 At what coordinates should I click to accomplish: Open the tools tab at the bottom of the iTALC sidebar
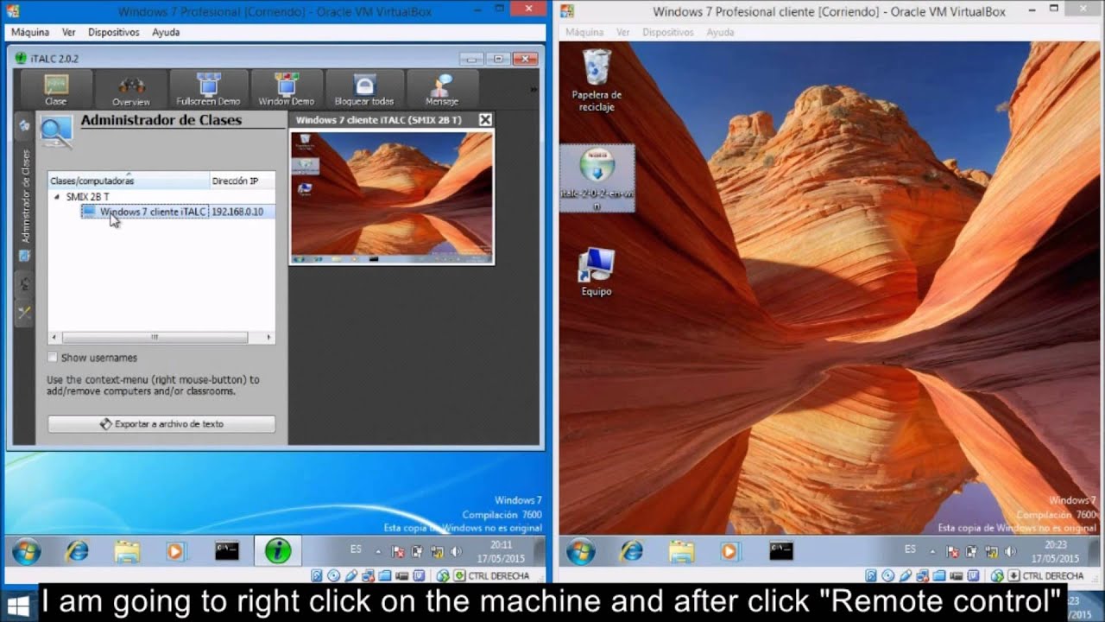click(x=25, y=313)
